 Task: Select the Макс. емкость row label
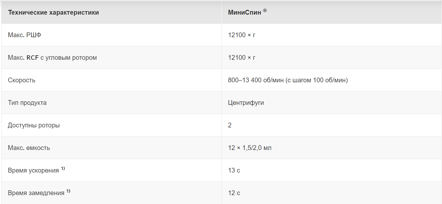29,148
